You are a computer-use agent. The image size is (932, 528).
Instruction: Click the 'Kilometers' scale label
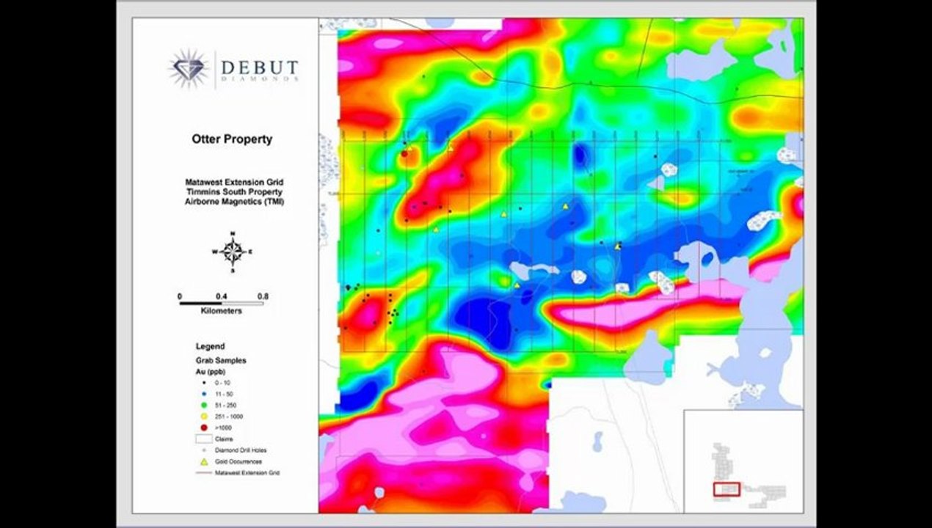tap(221, 311)
